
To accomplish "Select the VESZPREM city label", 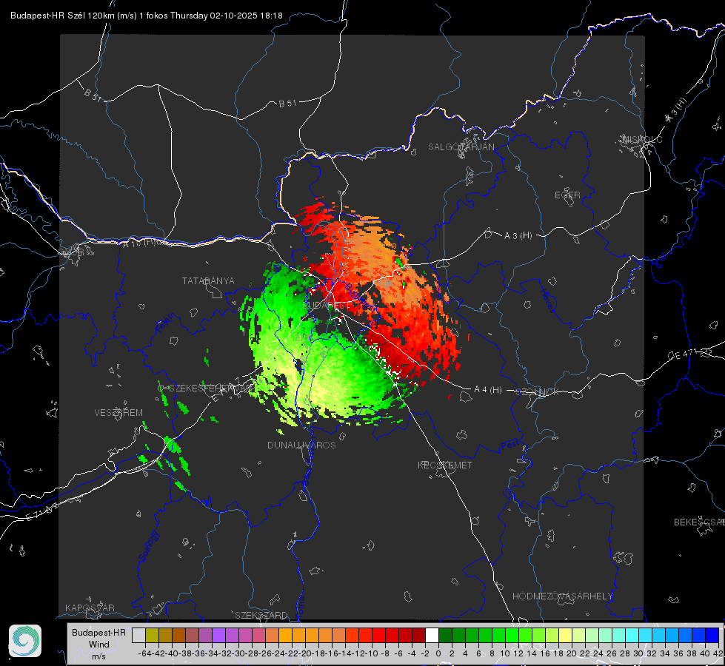I will [x=118, y=413].
